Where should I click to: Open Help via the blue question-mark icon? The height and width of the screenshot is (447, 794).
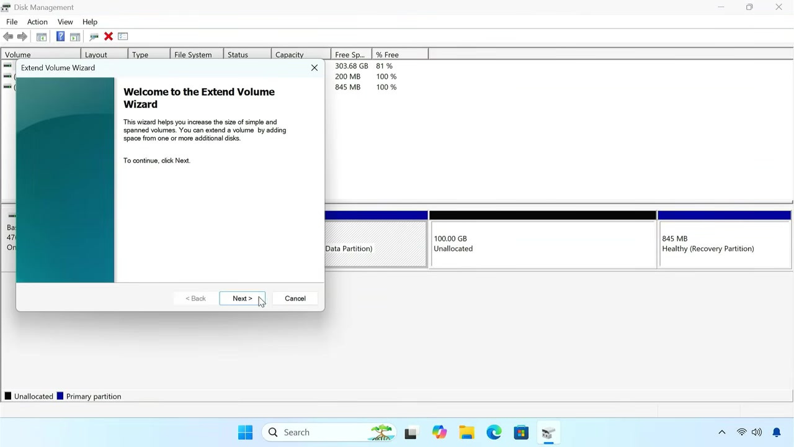click(x=60, y=37)
